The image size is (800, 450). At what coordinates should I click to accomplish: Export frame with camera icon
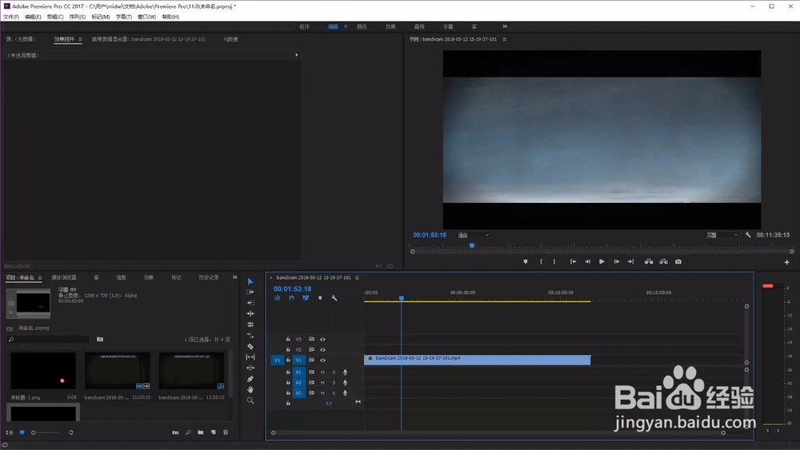(x=678, y=261)
